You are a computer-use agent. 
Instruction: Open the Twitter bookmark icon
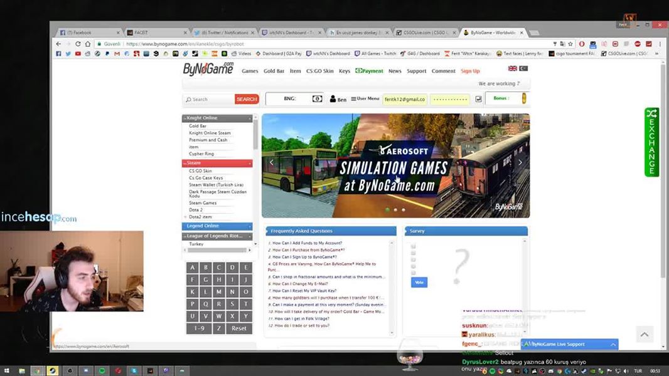click(x=68, y=54)
